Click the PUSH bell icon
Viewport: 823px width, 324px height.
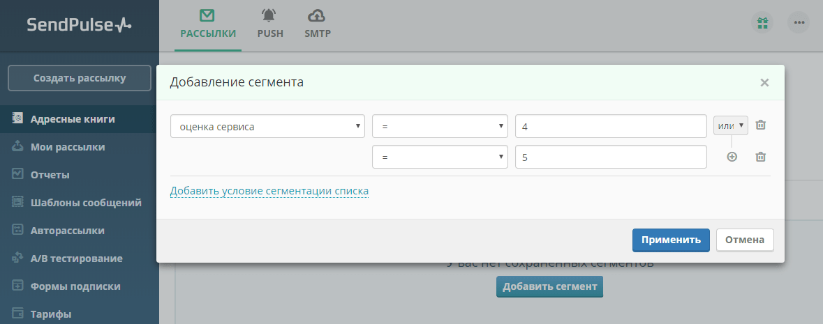[x=269, y=16]
